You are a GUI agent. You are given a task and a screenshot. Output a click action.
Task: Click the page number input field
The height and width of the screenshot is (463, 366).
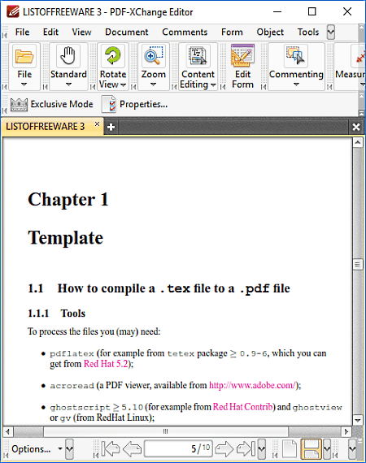[178, 449]
